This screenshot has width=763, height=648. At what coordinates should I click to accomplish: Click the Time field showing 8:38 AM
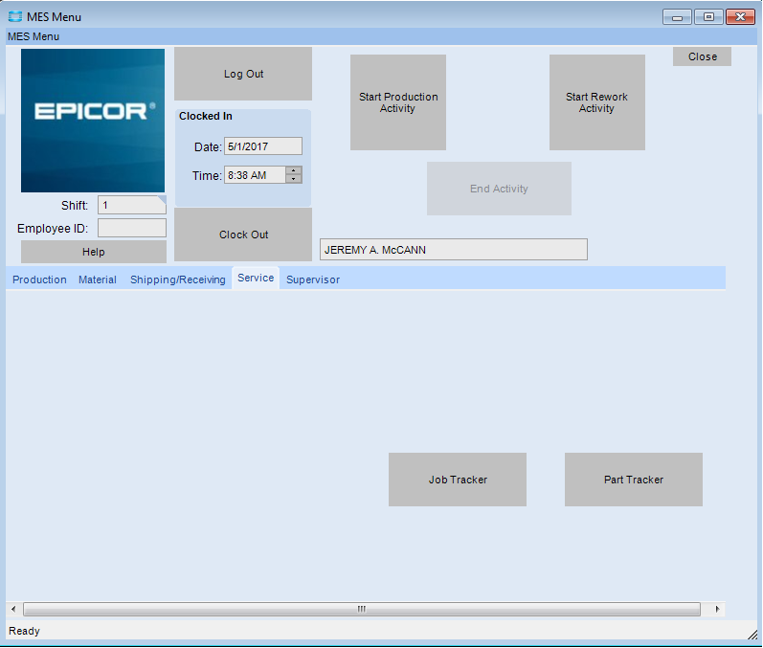255,175
